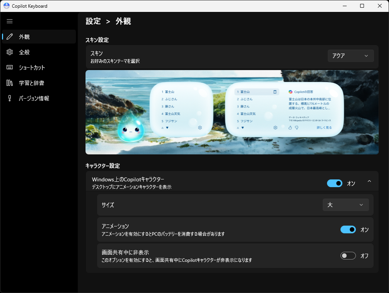Maximize the Copilot Keyboard window
Image resolution: width=389 pixels, height=293 pixels.
(362, 6)
